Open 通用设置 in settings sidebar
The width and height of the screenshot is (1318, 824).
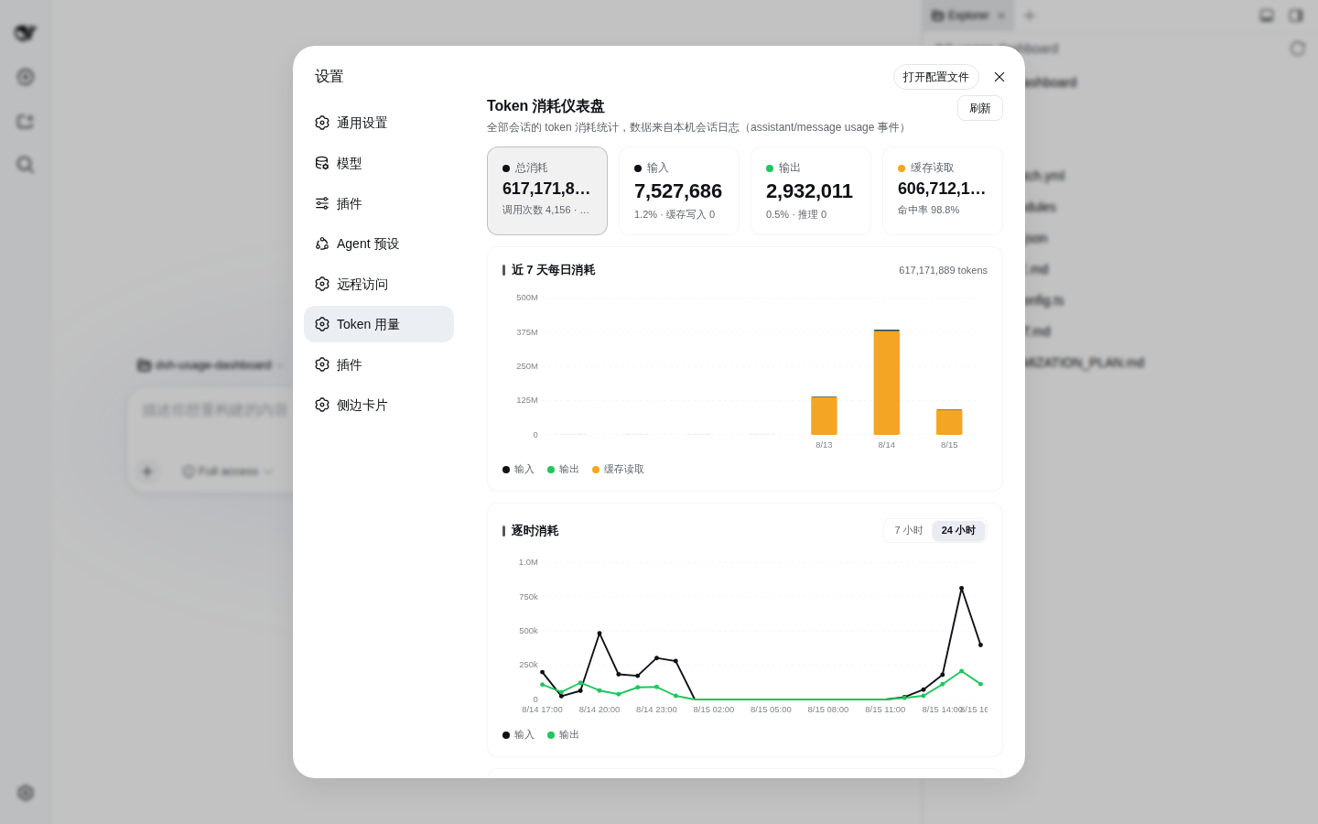379,123
